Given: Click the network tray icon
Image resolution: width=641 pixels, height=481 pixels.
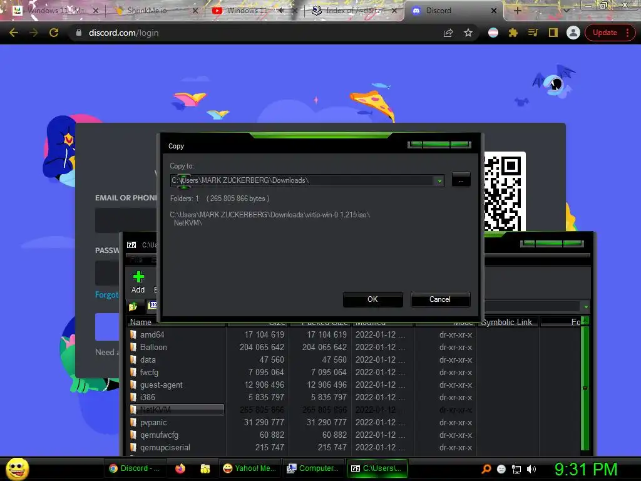Looking at the screenshot, I should 516,469.
